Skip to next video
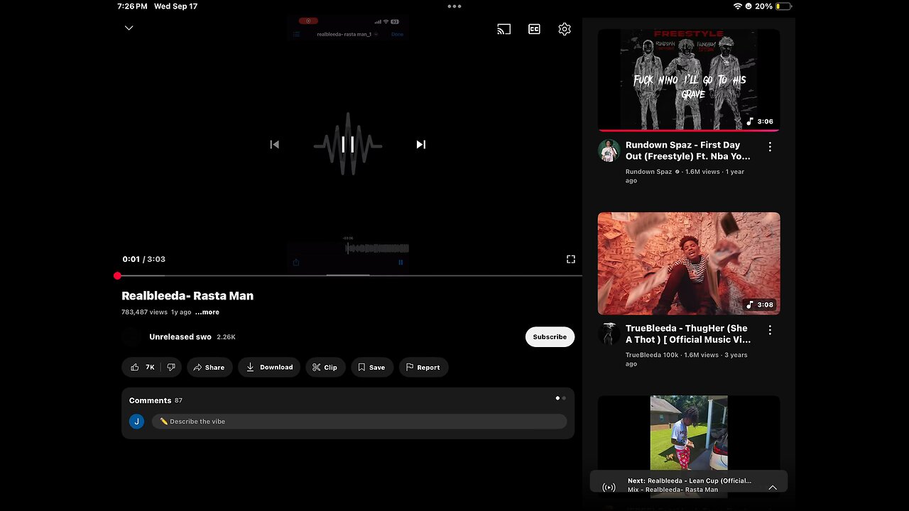 click(420, 145)
